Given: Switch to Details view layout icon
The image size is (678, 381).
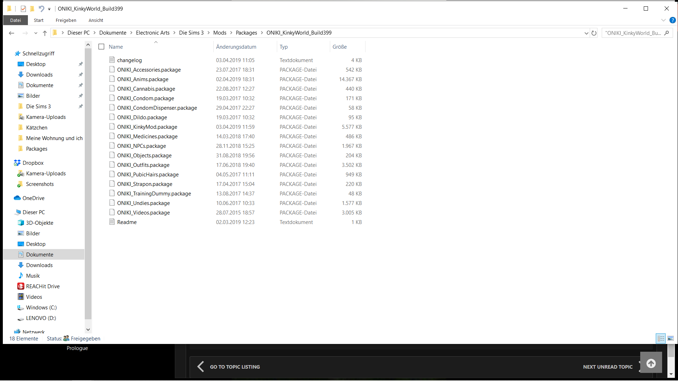Looking at the screenshot, I should coord(661,338).
